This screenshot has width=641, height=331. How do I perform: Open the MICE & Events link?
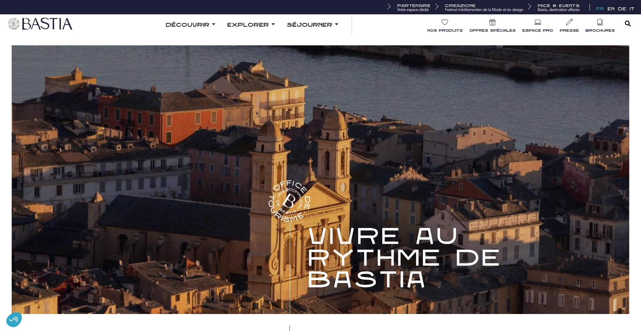tap(558, 7)
